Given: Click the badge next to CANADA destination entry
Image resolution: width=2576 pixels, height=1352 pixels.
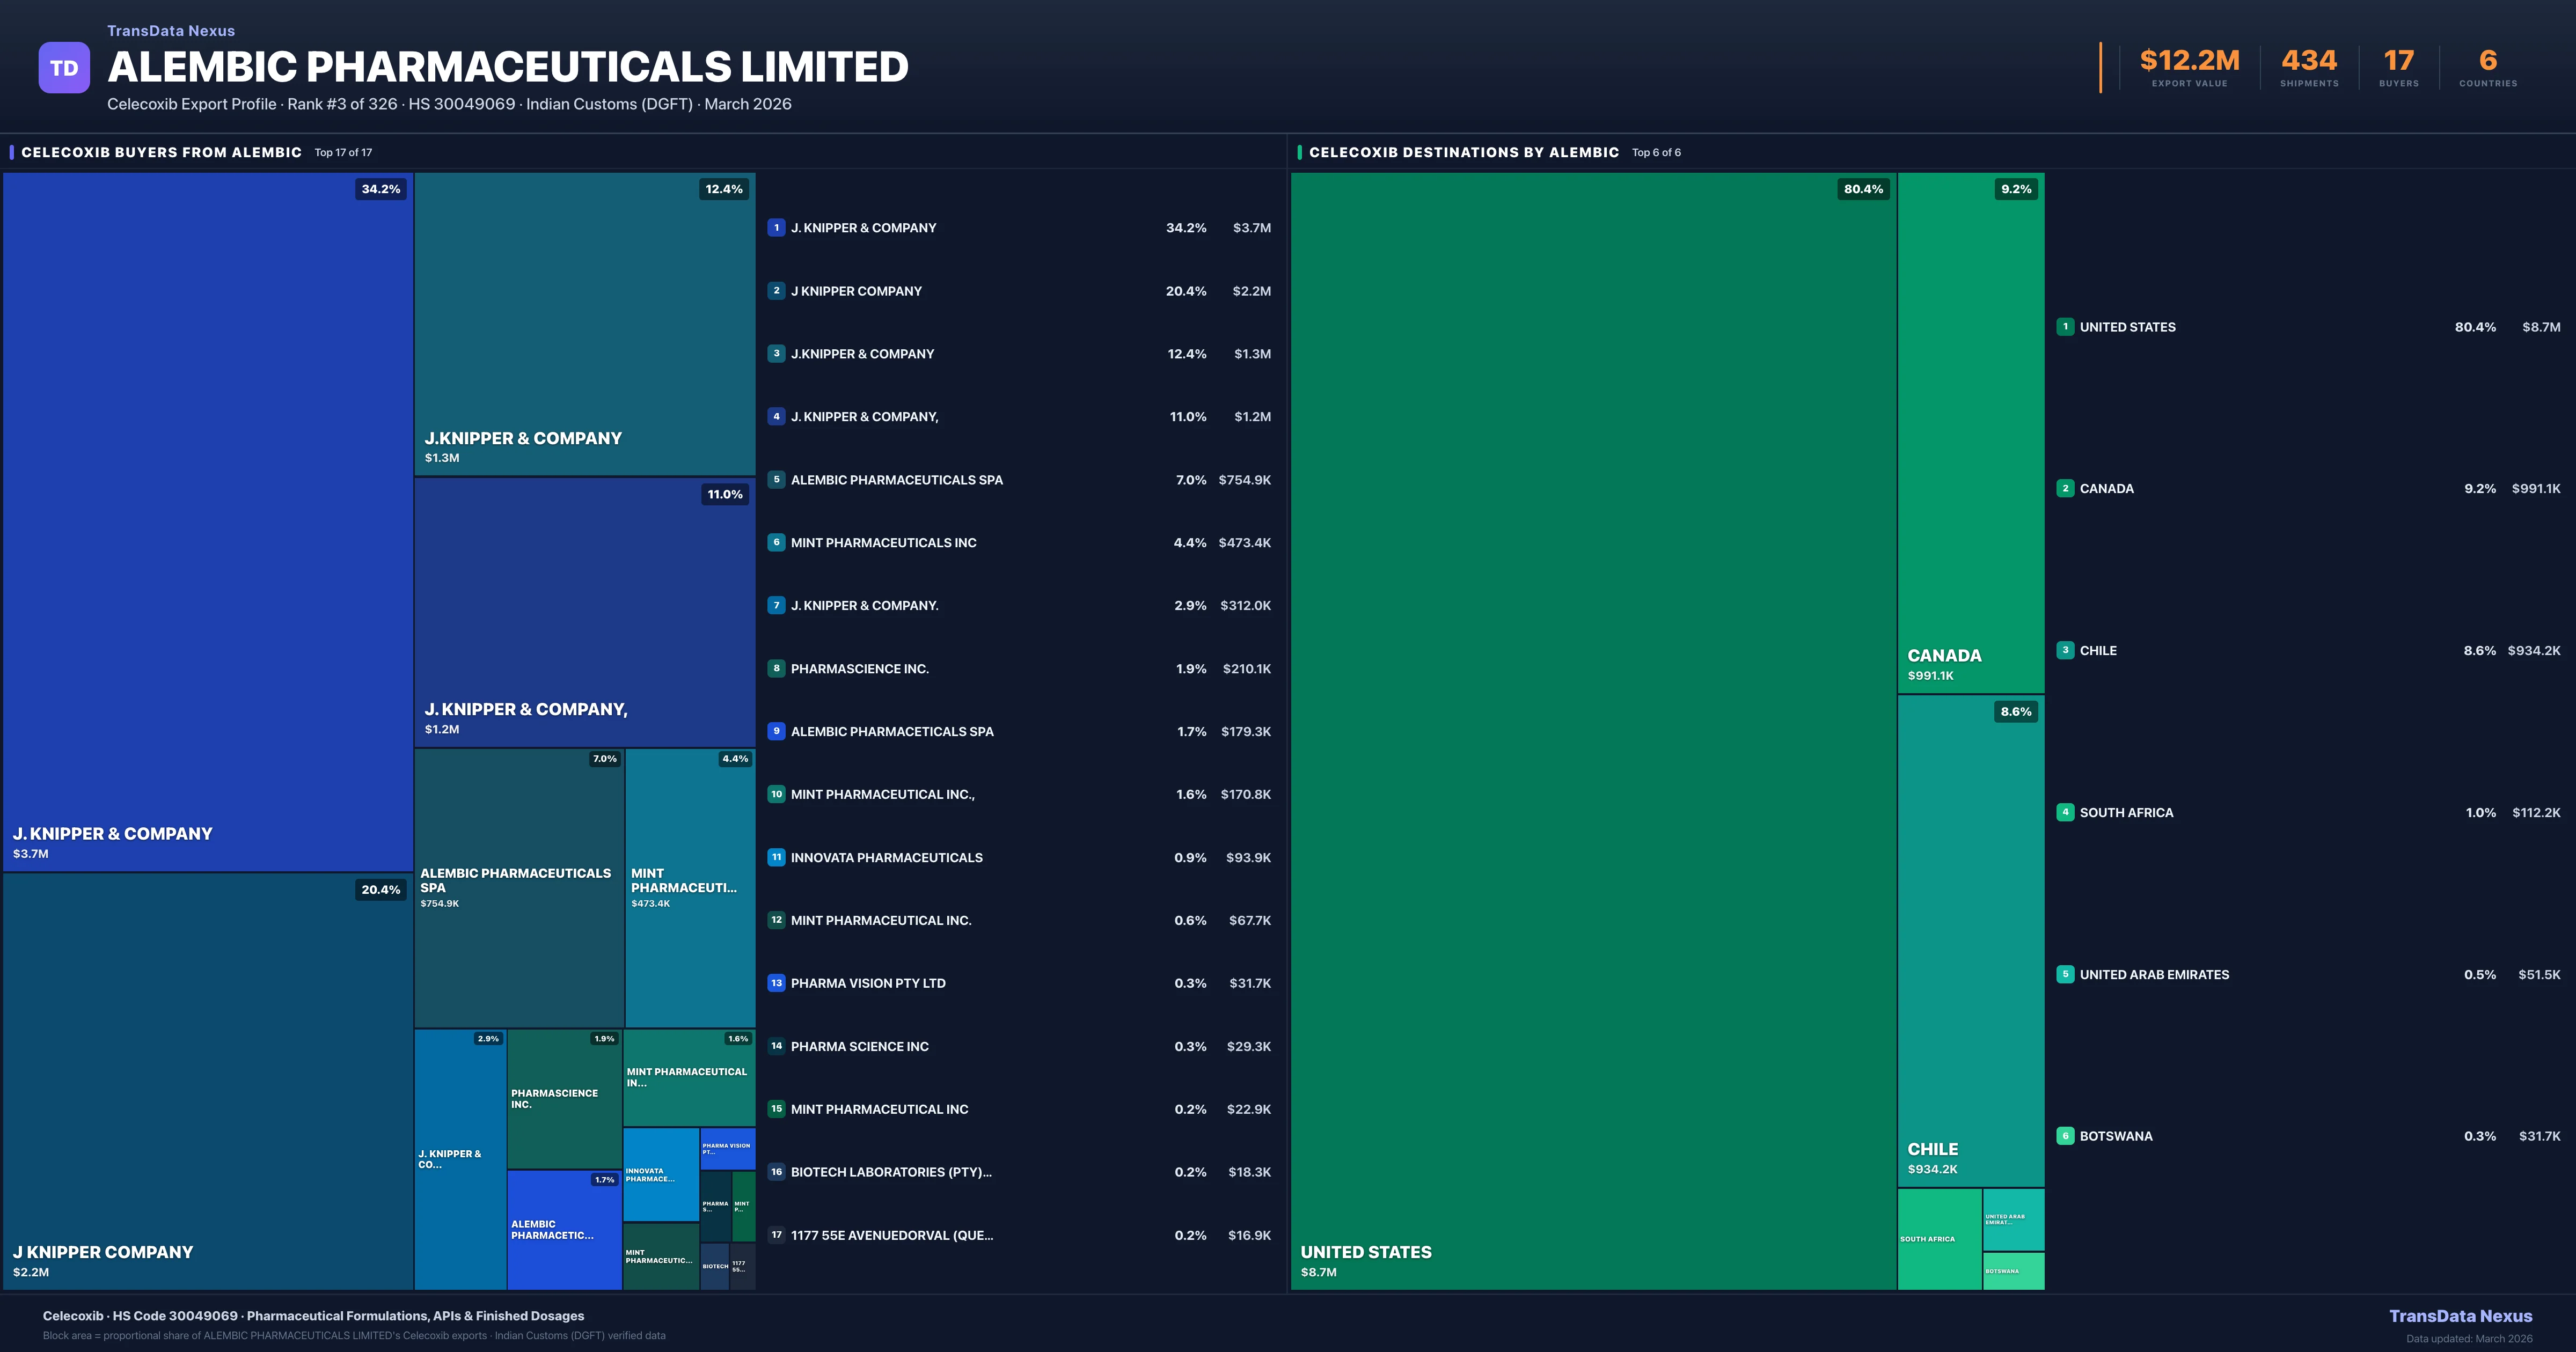Looking at the screenshot, I should pos(2066,488).
